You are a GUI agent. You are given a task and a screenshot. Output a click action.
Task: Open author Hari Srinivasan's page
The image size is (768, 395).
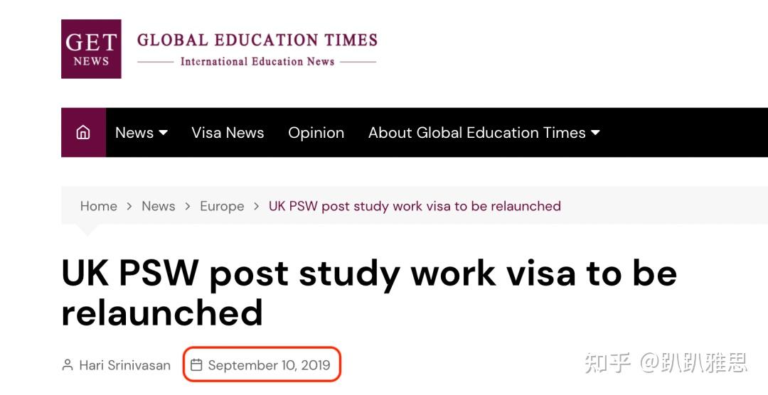125,365
